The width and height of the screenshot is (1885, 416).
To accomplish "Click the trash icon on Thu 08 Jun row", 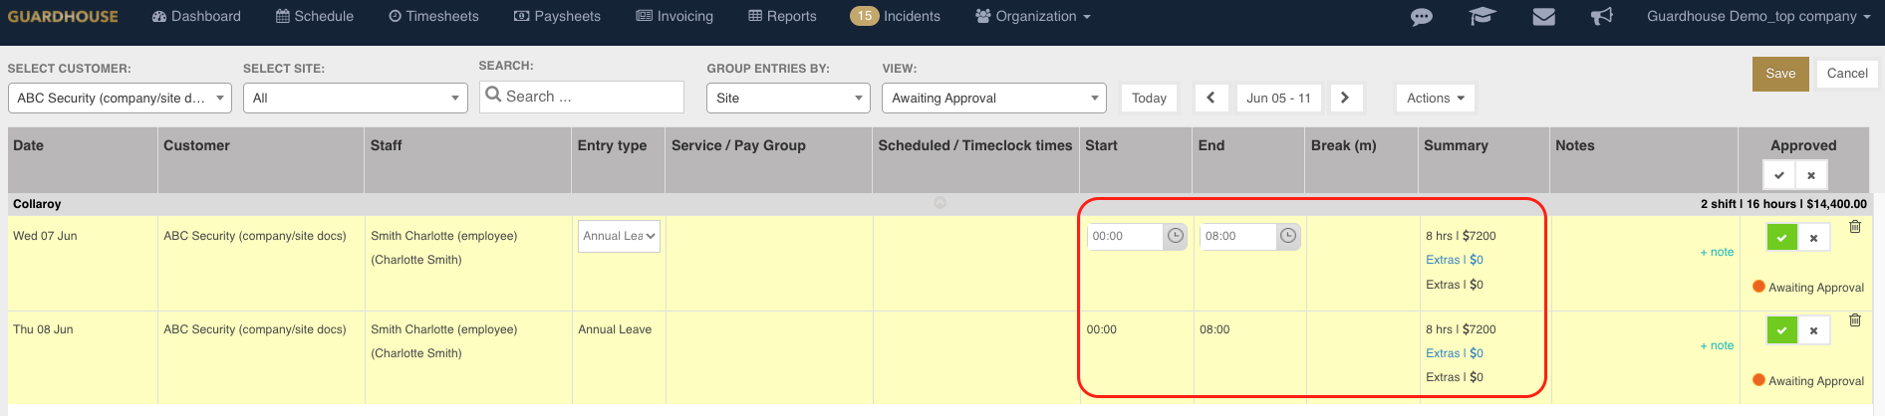I will 1855,320.
